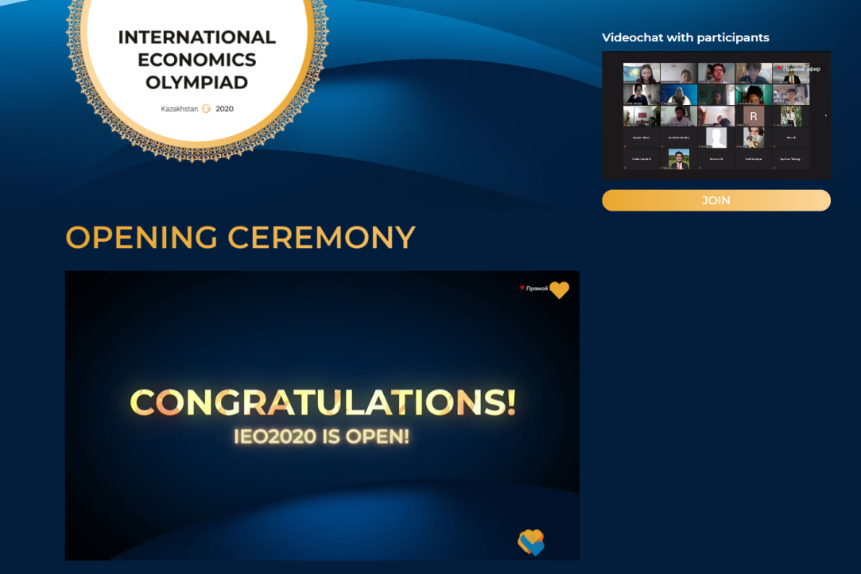Click the 'Videochat with participants' heading
Image resolution: width=861 pixels, height=574 pixels.
tap(685, 37)
